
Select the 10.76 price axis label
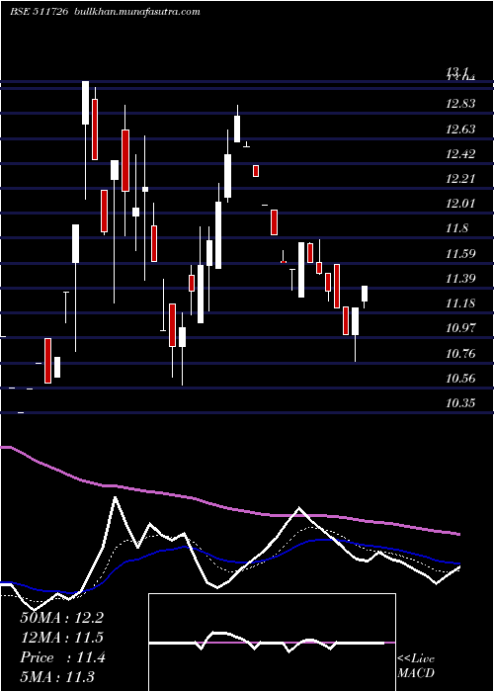pos(461,354)
